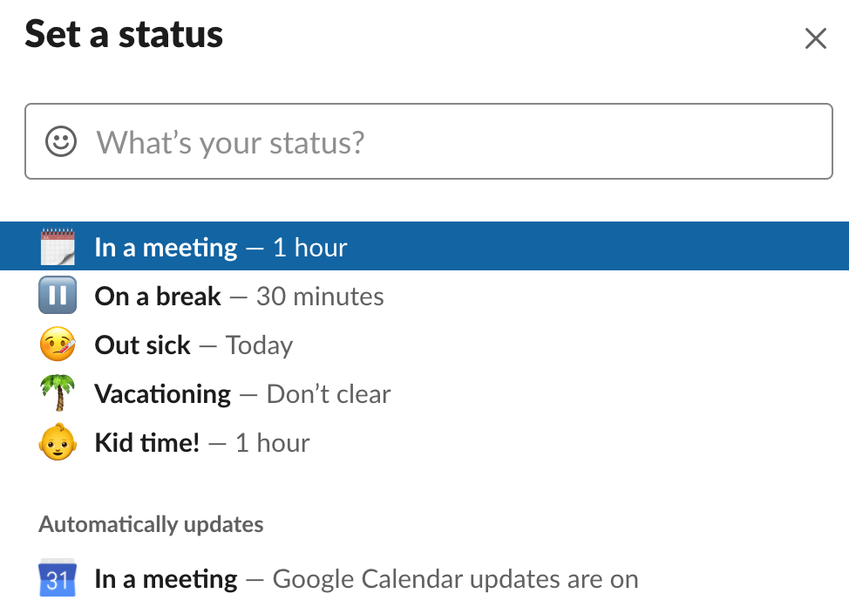Click the sick face emoji icon
This screenshot has width=849, height=614.
(x=58, y=345)
